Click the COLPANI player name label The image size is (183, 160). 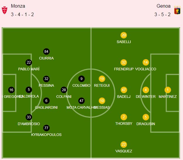click(64, 97)
